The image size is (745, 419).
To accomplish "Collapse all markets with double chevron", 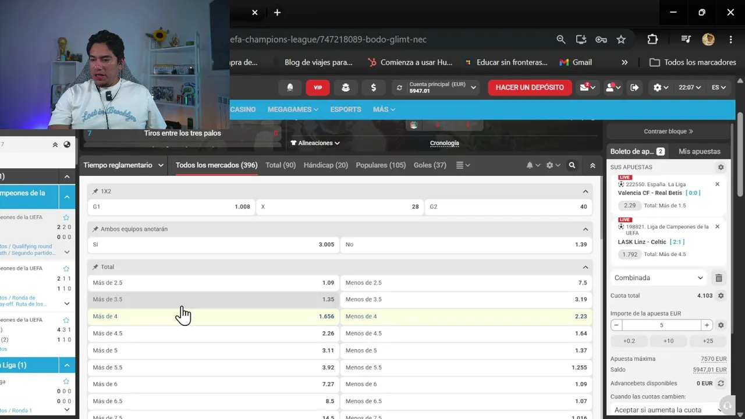I will (x=593, y=165).
